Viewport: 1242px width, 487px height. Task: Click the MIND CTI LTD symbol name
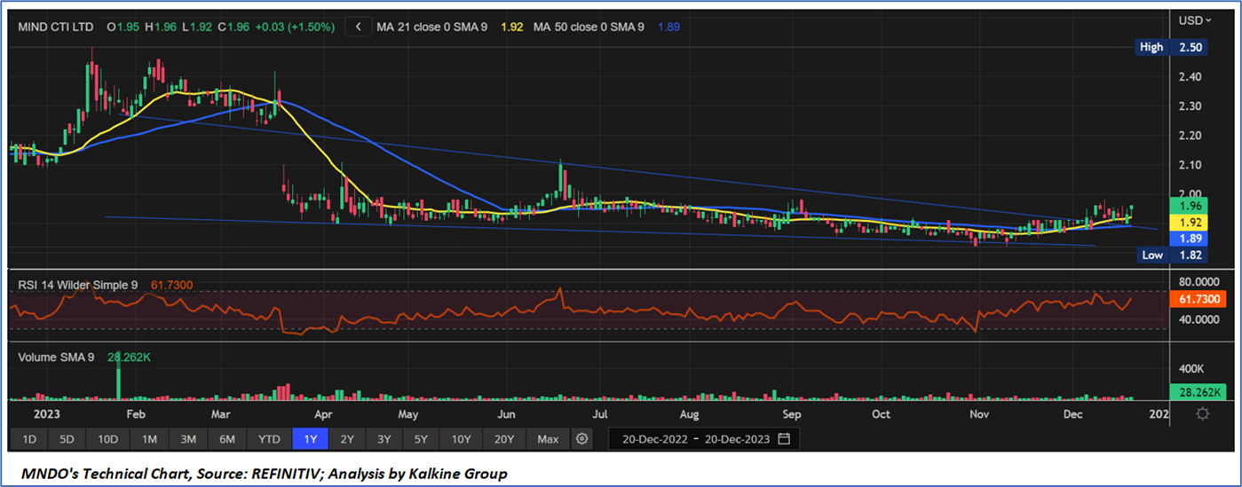pyautogui.click(x=56, y=27)
